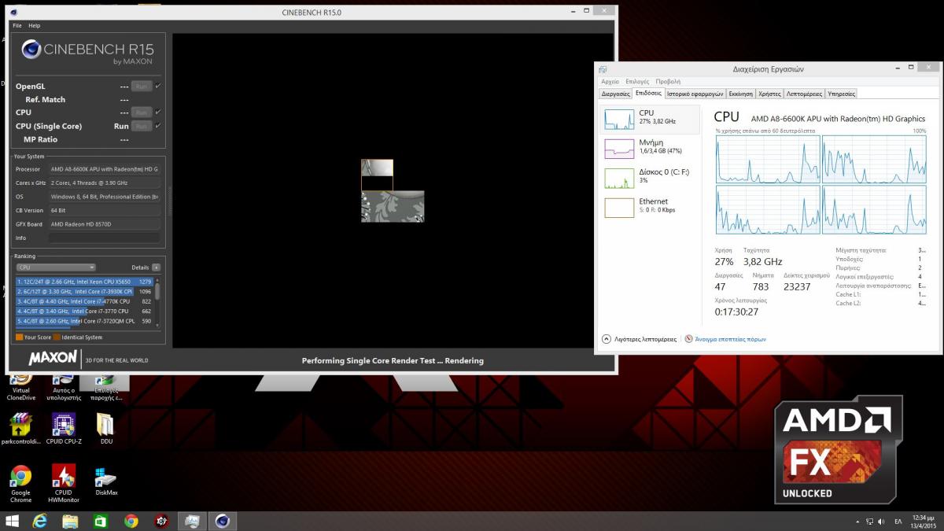944x531 pixels.
Task: Select Intel Core i7-3720QM ranking row
Action: click(84, 321)
